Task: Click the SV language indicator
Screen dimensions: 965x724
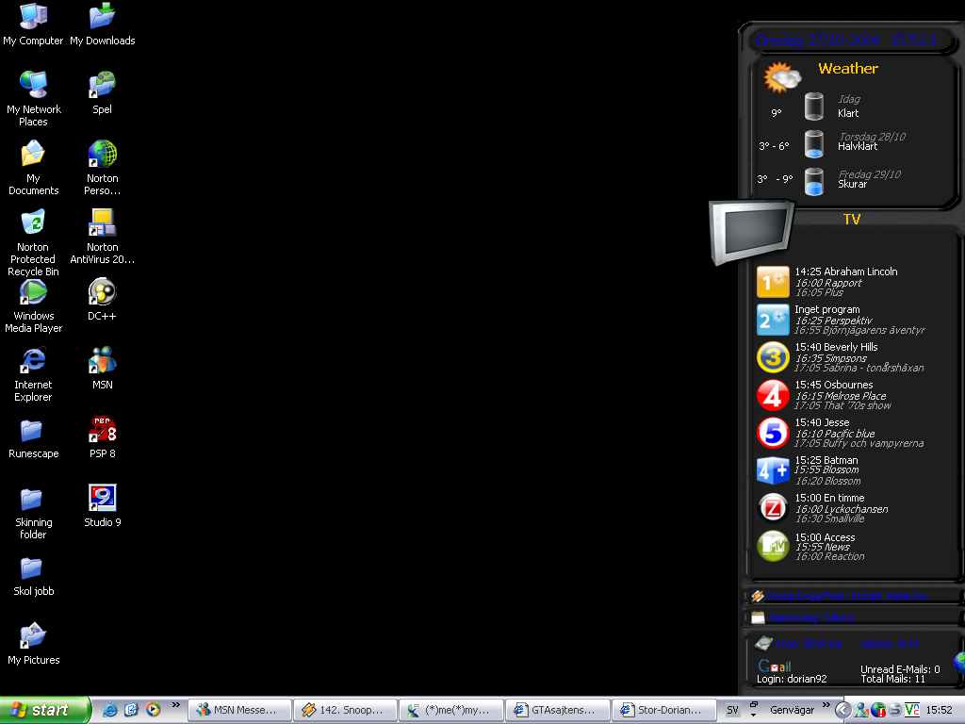Action: point(732,710)
